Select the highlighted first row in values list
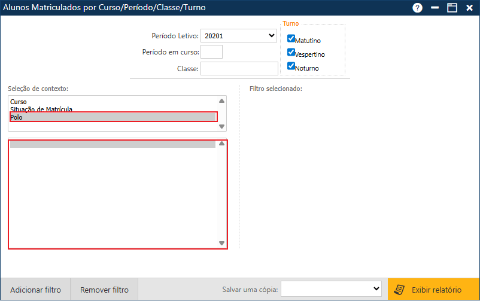The height and width of the screenshot is (301, 480). pyautogui.click(x=113, y=144)
